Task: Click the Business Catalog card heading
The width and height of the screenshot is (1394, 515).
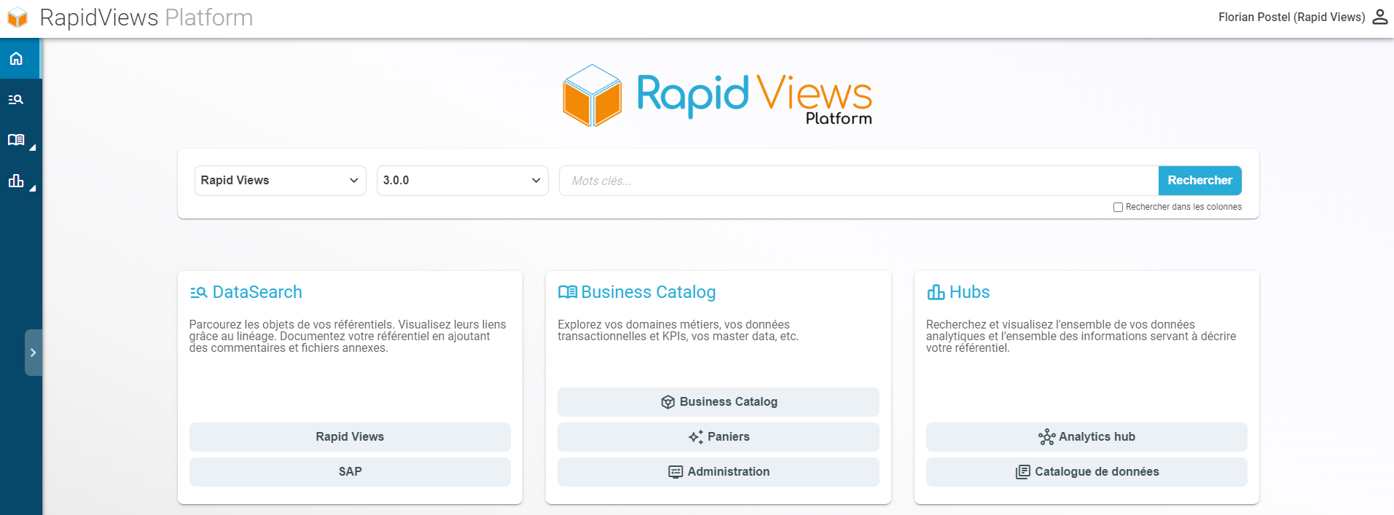Action: click(x=648, y=292)
